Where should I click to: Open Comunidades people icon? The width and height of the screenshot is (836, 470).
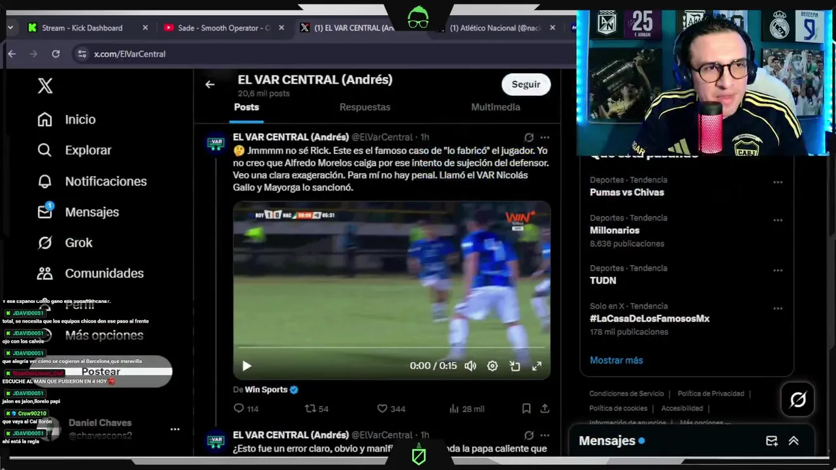point(44,274)
